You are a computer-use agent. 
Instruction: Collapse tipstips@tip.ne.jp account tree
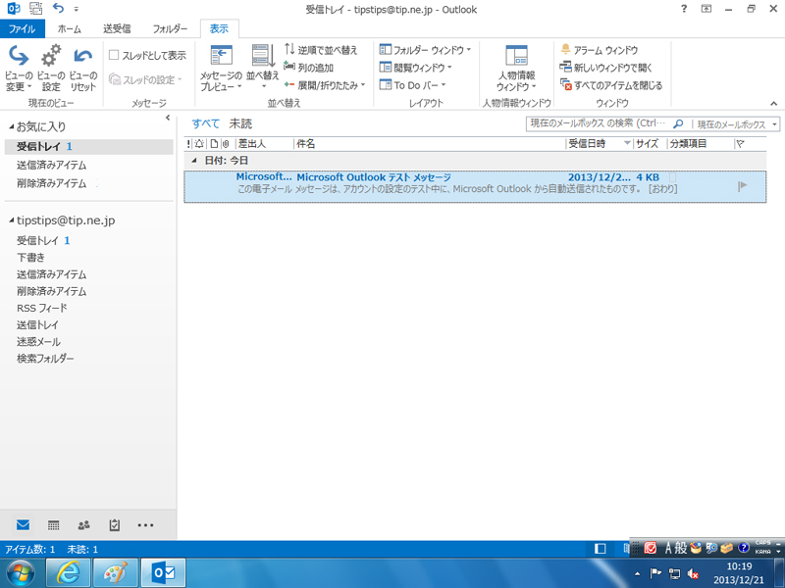pyautogui.click(x=11, y=220)
